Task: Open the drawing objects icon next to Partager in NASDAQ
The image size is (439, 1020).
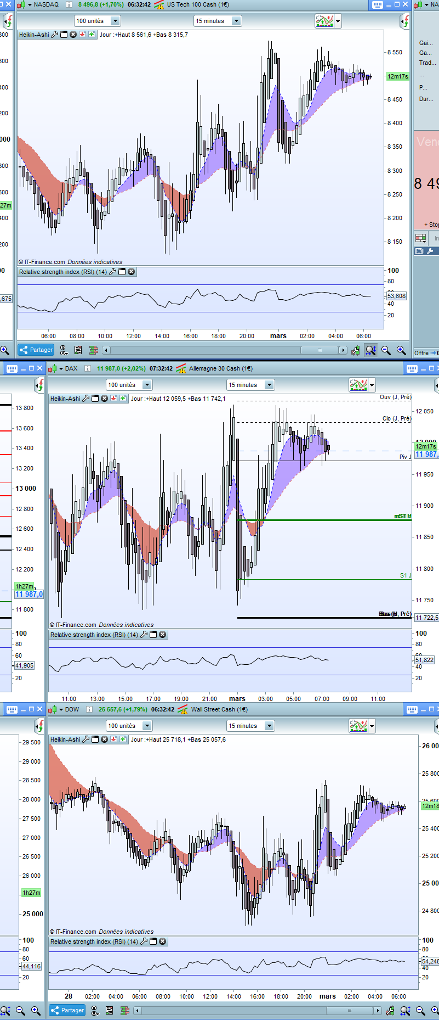Action: (x=64, y=350)
